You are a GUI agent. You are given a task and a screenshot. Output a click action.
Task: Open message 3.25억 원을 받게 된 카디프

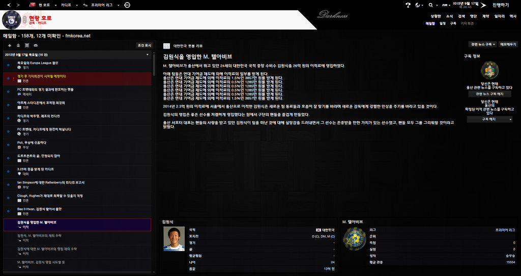click(77, 172)
